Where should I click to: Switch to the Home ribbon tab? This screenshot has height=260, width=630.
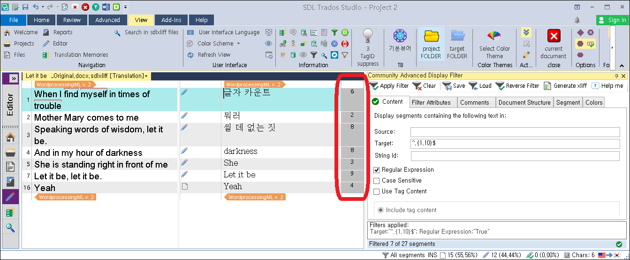click(42, 20)
